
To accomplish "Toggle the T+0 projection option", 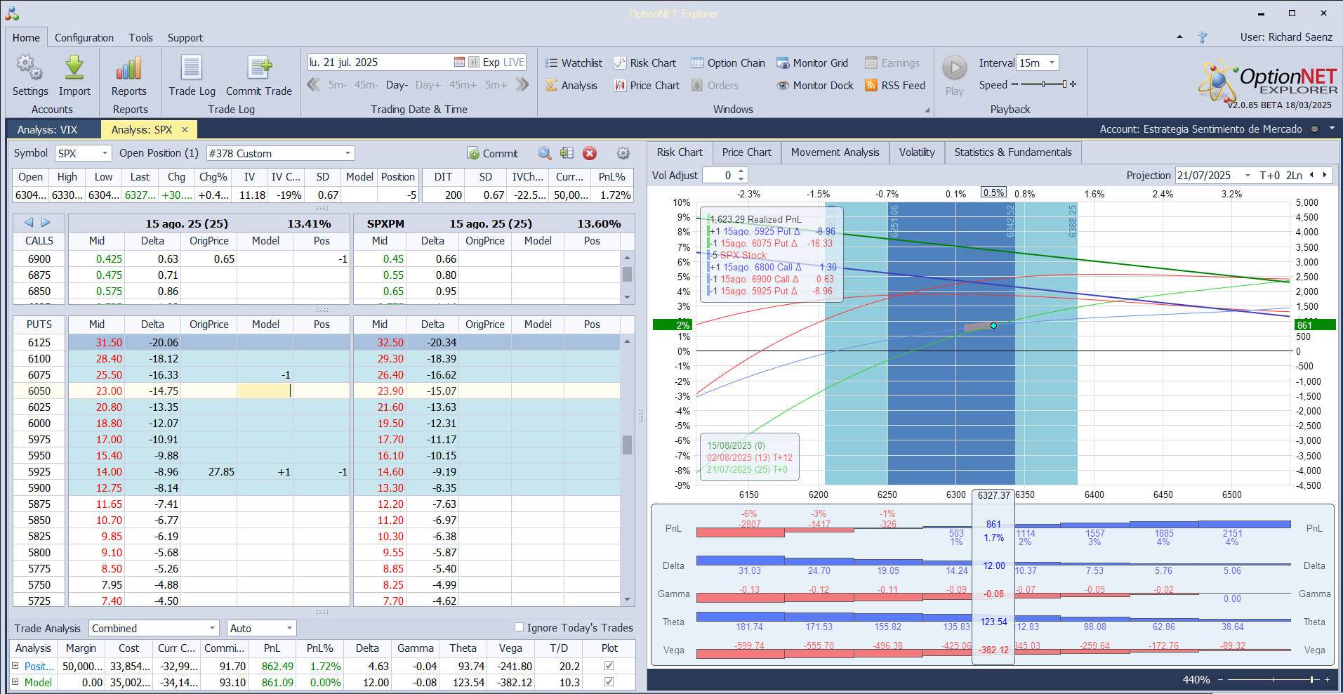I will coord(1269,175).
